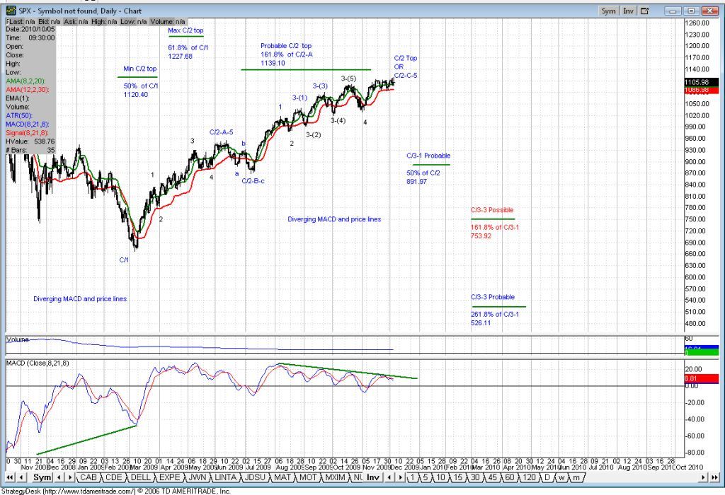Select the m monthly interval tab
Screen dimensions: 725x495
click(576, 477)
